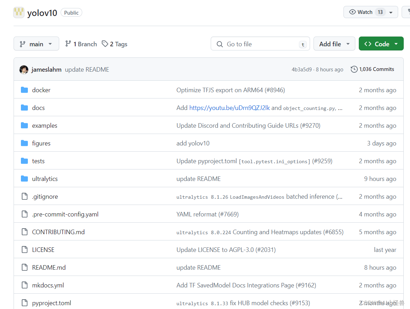Open the docker folder
The image size is (410, 309).
click(41, 90)
